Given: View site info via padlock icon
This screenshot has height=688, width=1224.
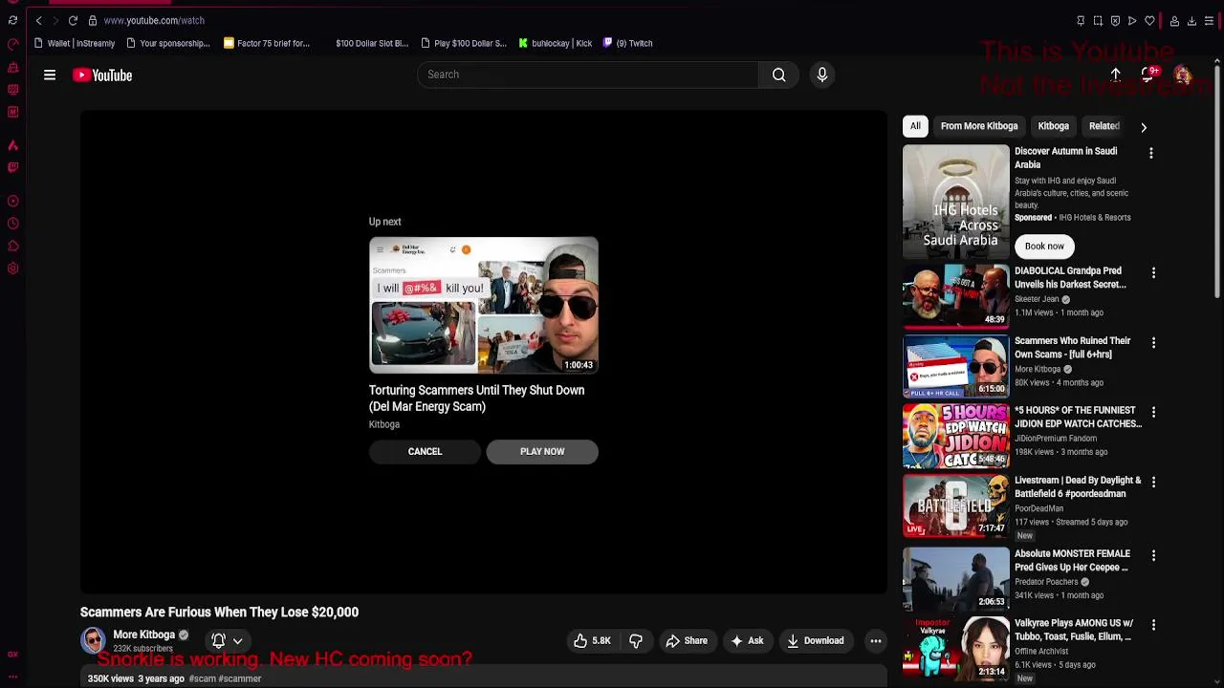Looking at the screenshot, I should coord(93,20).
